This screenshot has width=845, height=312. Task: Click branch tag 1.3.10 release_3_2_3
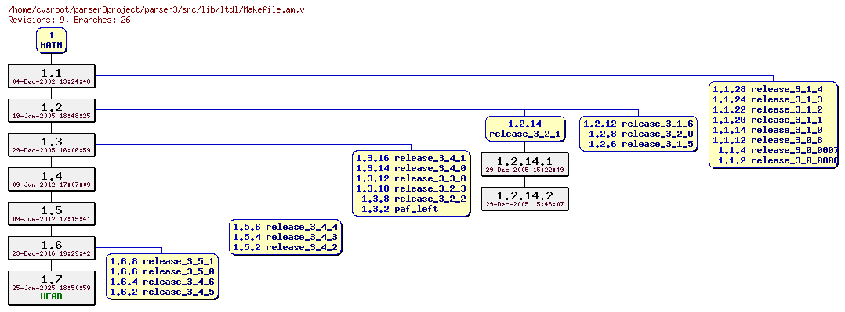click(412, 188)
